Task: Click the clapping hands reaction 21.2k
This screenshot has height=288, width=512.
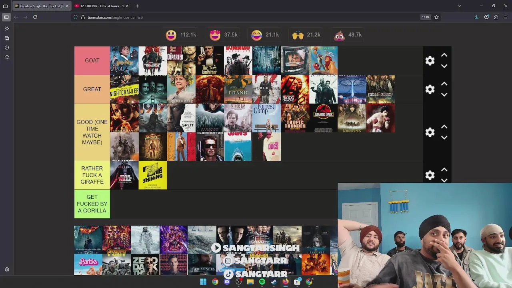Action: [306, 35]
